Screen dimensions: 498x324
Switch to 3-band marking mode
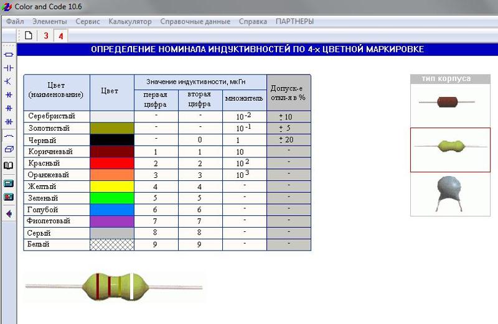[x=46, y=35]
